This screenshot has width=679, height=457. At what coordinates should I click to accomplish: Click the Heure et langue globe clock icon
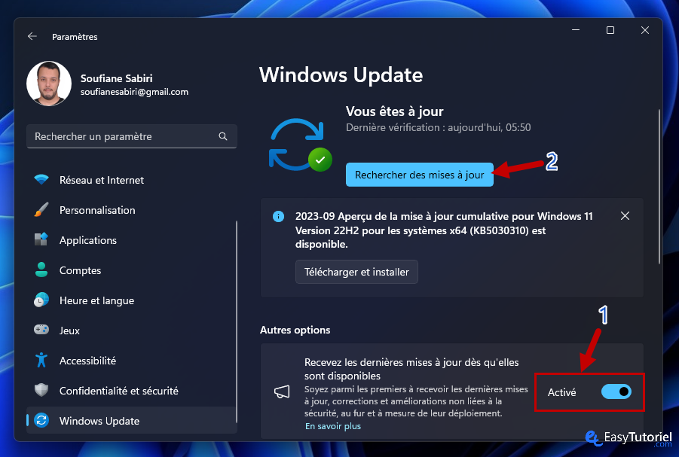coord(41,300)
